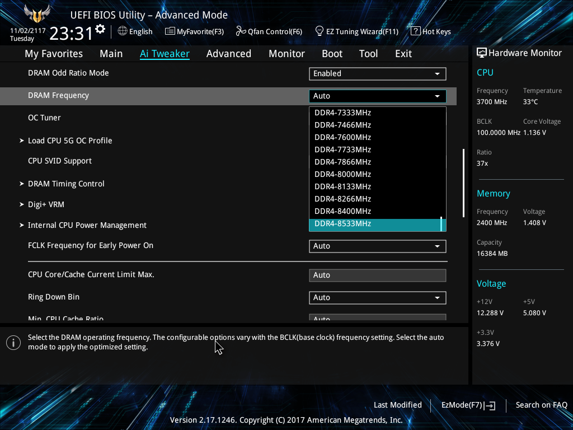Select the CPU SVID Support row
This screenshot has width=573, height=430.
pyautogui.click(x=59, y=161)
